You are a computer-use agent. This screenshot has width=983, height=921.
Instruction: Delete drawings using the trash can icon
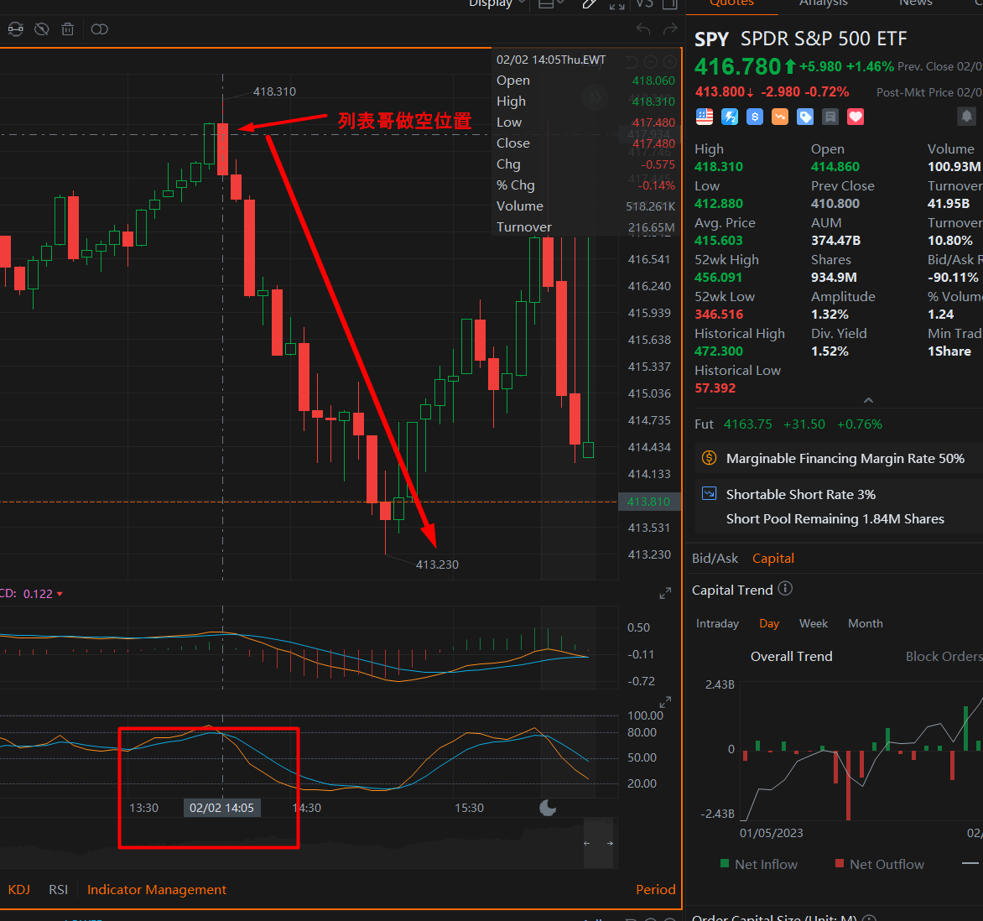[68, 29]
